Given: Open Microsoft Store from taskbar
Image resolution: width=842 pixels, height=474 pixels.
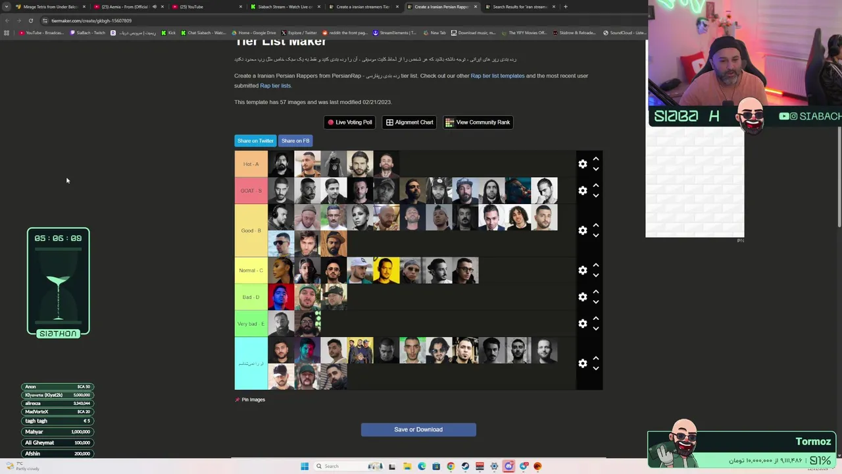Looking at the screenshot, I should click(x=436, y=466).
